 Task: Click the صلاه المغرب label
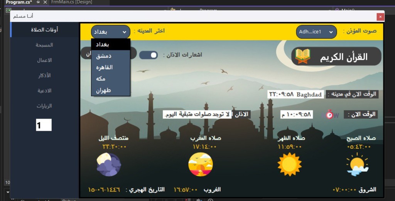tap(206, 138)
